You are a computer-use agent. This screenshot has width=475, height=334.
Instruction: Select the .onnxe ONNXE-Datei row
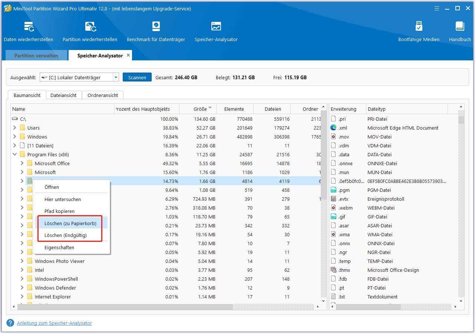[x=393, y=163]
